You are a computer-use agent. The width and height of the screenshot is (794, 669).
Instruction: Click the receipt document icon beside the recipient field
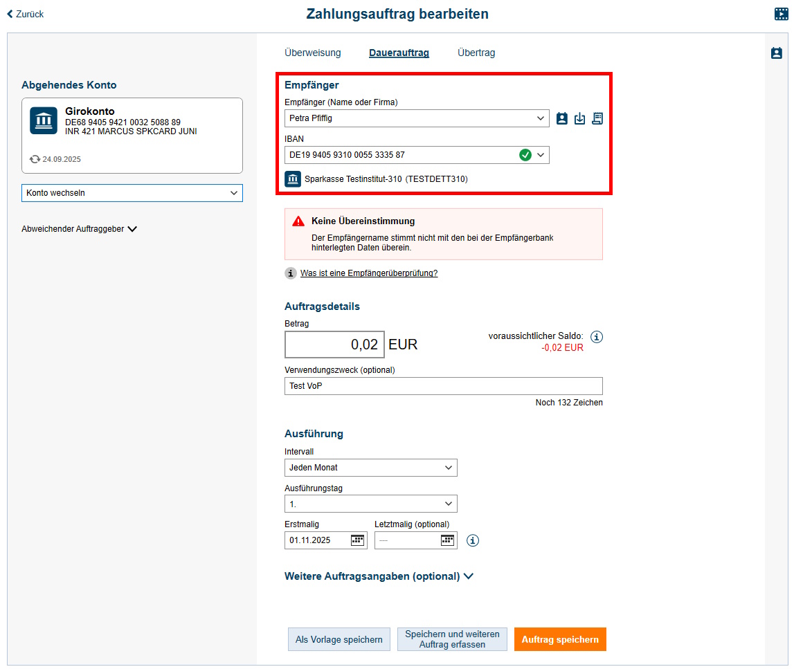tap(597, 118)
